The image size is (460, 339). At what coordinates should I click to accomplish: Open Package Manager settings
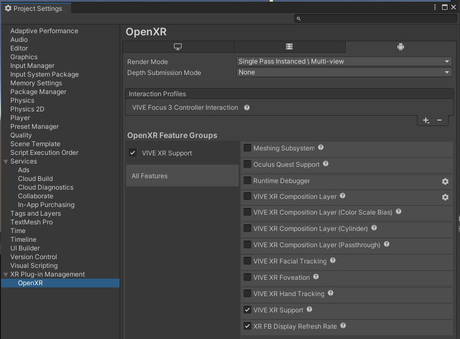point(39,92)
